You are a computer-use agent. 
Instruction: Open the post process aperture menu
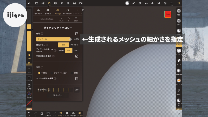point(68,3)
